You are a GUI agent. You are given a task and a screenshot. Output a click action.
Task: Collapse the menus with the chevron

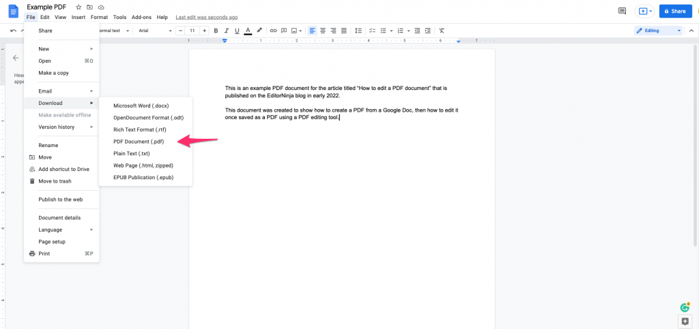pyautogui.click(x=691, y=31)
